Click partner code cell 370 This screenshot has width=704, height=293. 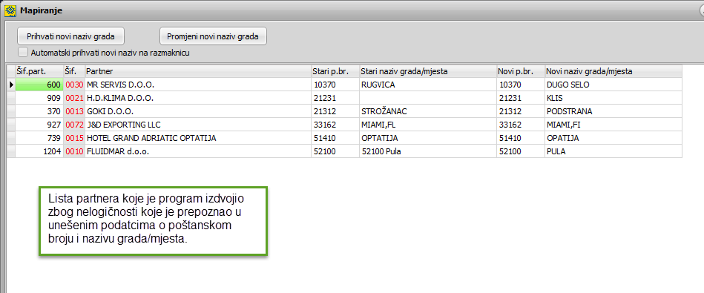tap(39, 111)
